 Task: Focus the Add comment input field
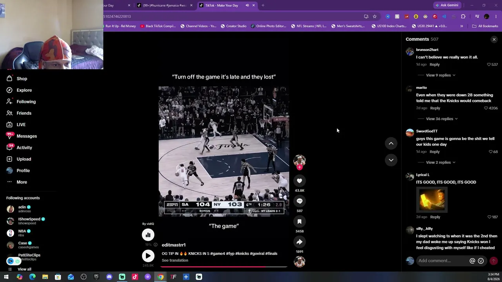click(x=442, y=261)
